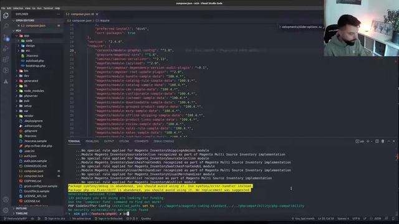Switch to the Comments panel tab
Viewport: 399px width, 224px height.
(x=142, y=141)
